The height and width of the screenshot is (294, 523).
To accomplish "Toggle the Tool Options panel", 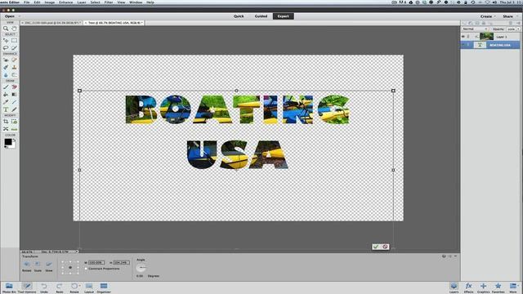I will coord(27,287).
